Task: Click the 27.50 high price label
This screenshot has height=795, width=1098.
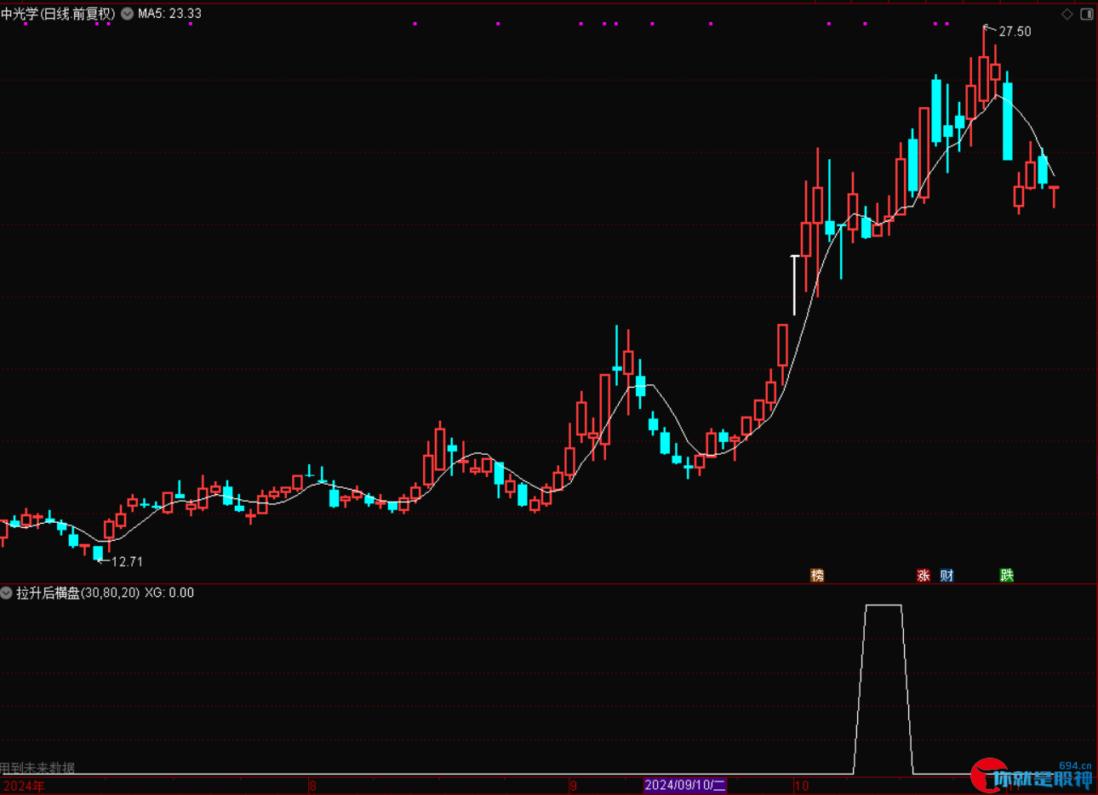Action: coord(1015,31)
